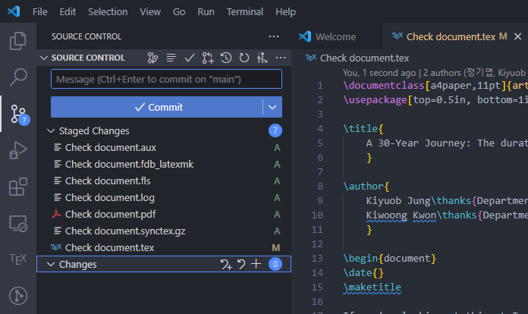Open the TeX LaTeX Workshop view
This screenshot has width=528, height=314.
[x=18, y=259]
